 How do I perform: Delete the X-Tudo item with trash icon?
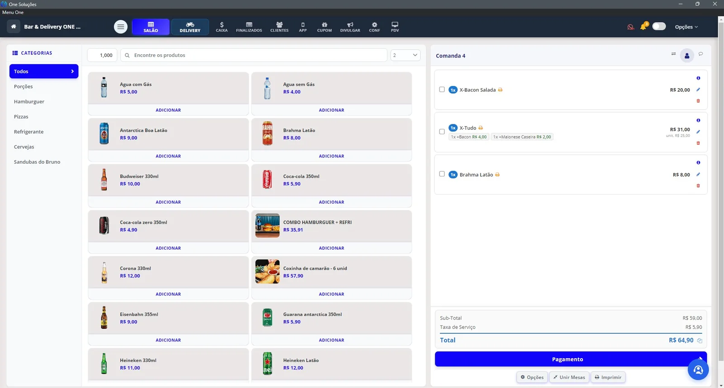coord(698,143)
